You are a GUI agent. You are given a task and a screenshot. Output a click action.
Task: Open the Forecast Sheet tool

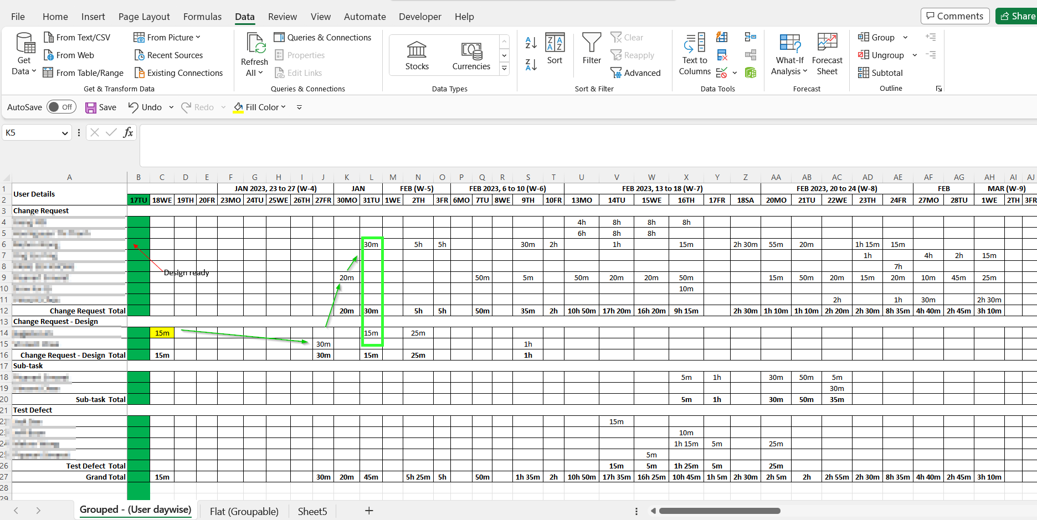827,54
